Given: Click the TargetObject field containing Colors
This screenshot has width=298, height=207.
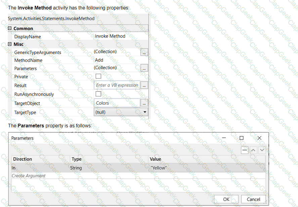Looking at the screenshot, I should click(x=117, y=103).
